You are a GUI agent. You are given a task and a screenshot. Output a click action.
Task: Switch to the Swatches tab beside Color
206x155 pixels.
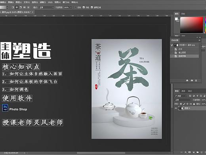[183, 14]
